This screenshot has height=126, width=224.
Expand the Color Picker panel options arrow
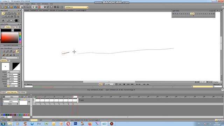(x=18, y=24)
